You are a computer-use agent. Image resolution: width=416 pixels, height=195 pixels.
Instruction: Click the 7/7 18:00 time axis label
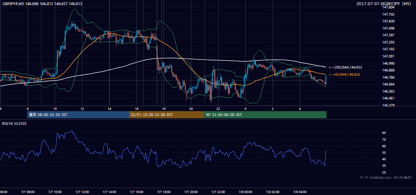[164, 192]
